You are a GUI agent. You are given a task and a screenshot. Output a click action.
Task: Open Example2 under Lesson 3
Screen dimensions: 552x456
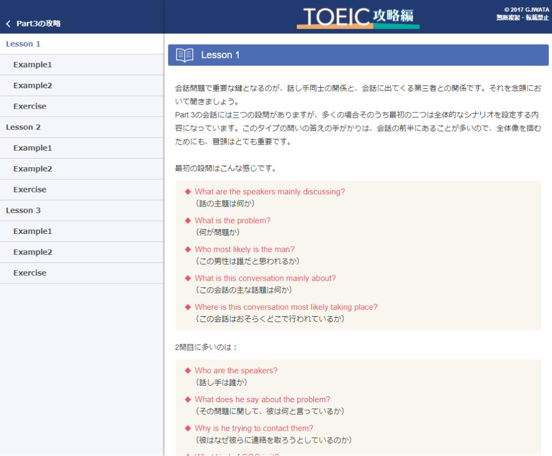[x=33, y=252]
